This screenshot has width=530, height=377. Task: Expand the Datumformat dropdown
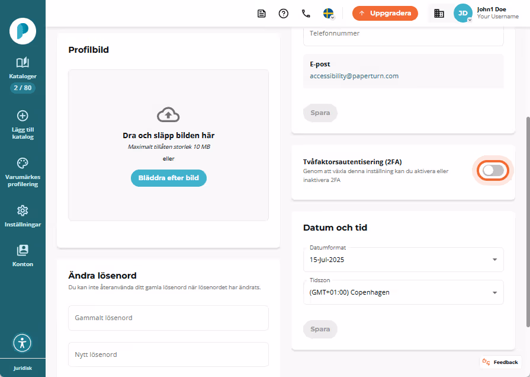(403, 260)
